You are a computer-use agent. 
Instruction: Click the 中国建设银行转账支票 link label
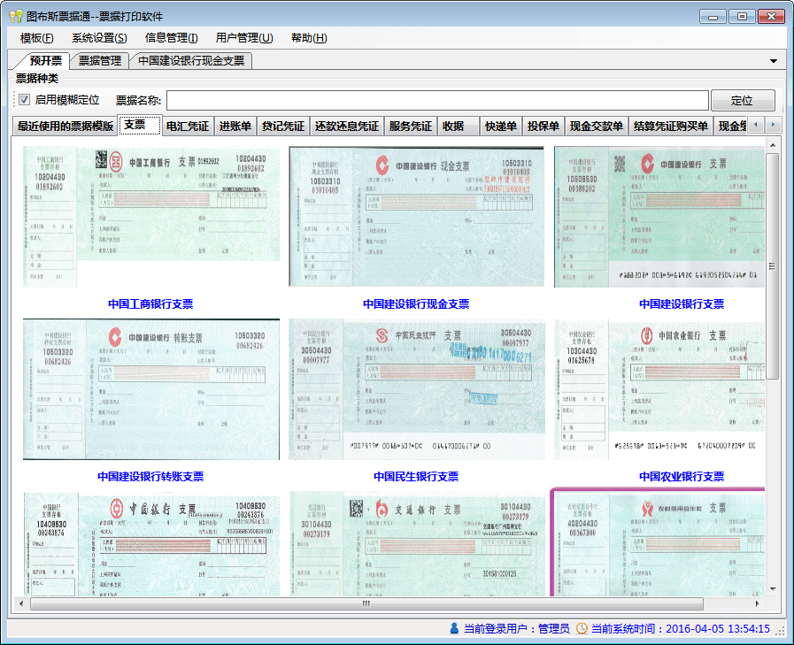150,476
